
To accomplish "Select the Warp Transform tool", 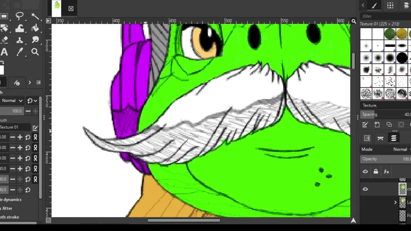I will coord(20,28).
